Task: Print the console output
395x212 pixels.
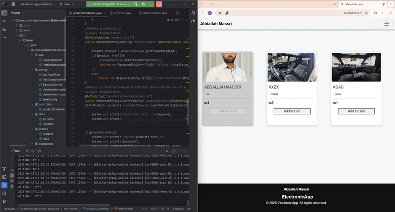Action: click(12, 181)
